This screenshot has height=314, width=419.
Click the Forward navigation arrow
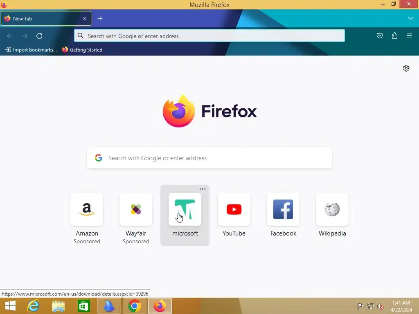(x=25, y=36)
